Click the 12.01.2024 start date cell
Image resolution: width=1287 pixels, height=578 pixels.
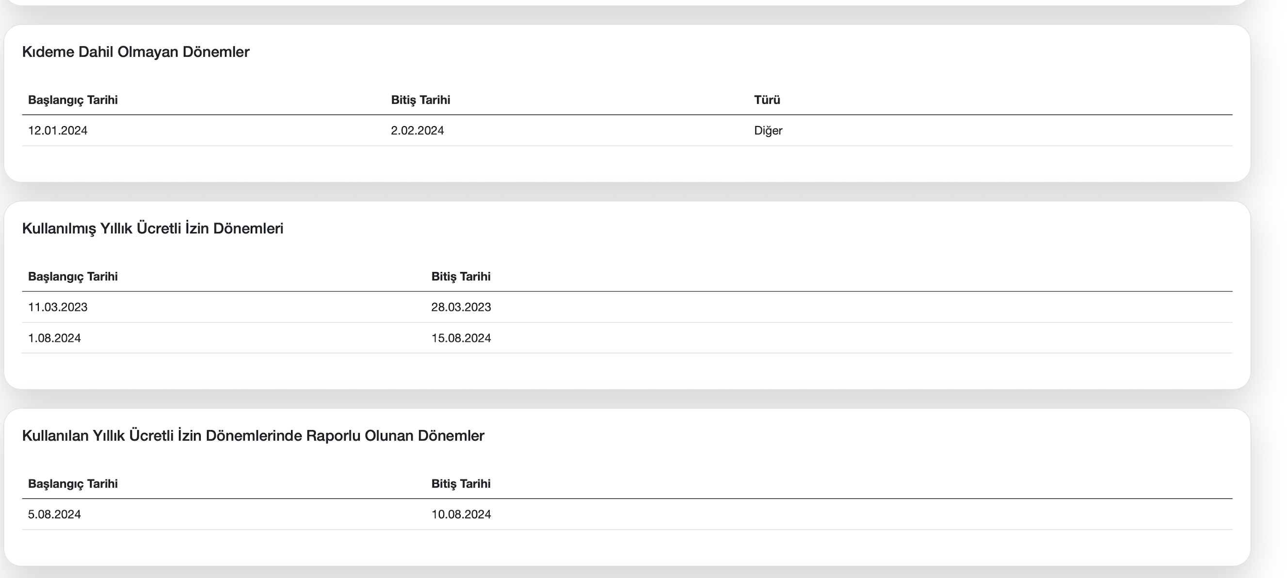coord(57,130)
